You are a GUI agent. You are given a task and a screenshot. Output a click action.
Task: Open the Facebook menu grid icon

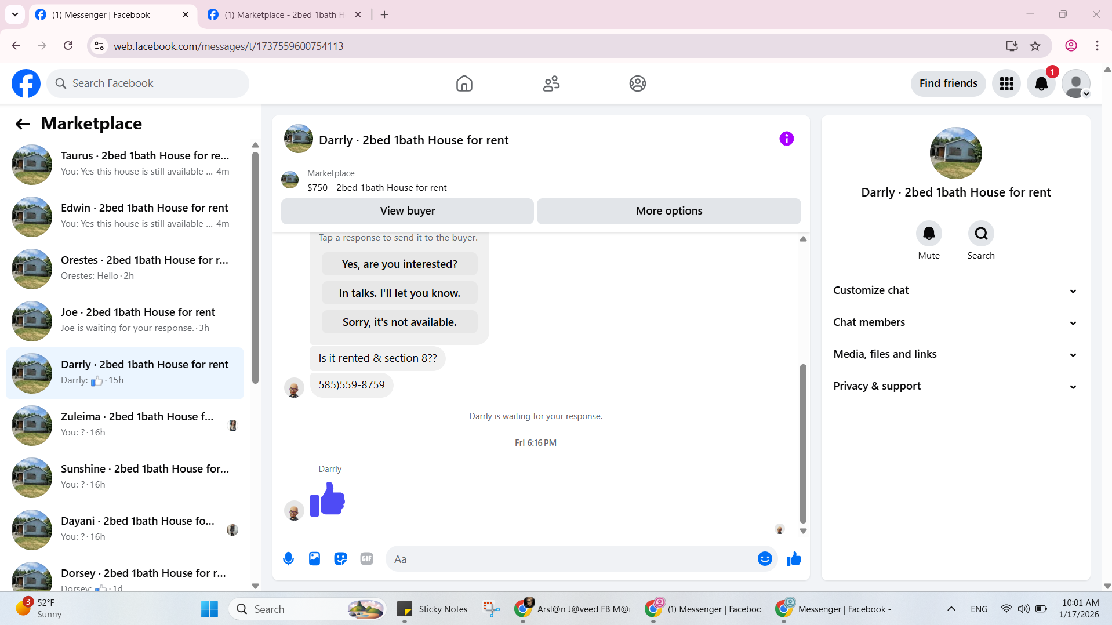[x=1006, y=83]
